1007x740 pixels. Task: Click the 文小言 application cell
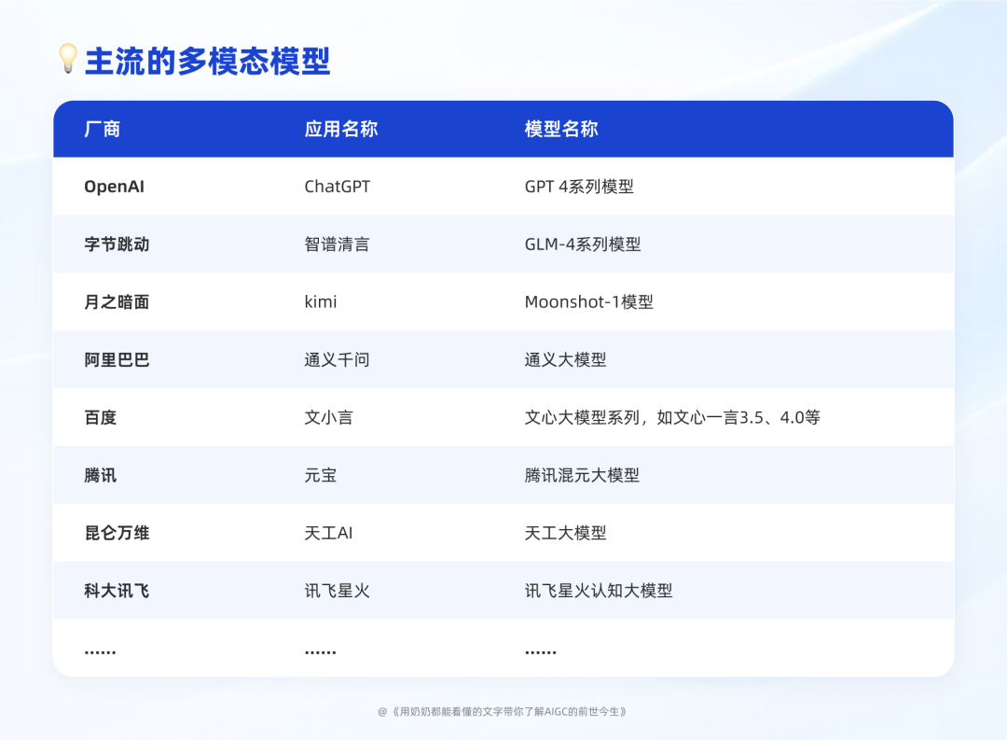point(329,418)
